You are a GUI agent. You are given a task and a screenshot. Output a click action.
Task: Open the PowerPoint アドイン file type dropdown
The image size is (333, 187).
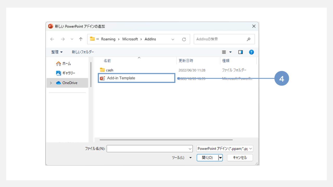[225, 149]
